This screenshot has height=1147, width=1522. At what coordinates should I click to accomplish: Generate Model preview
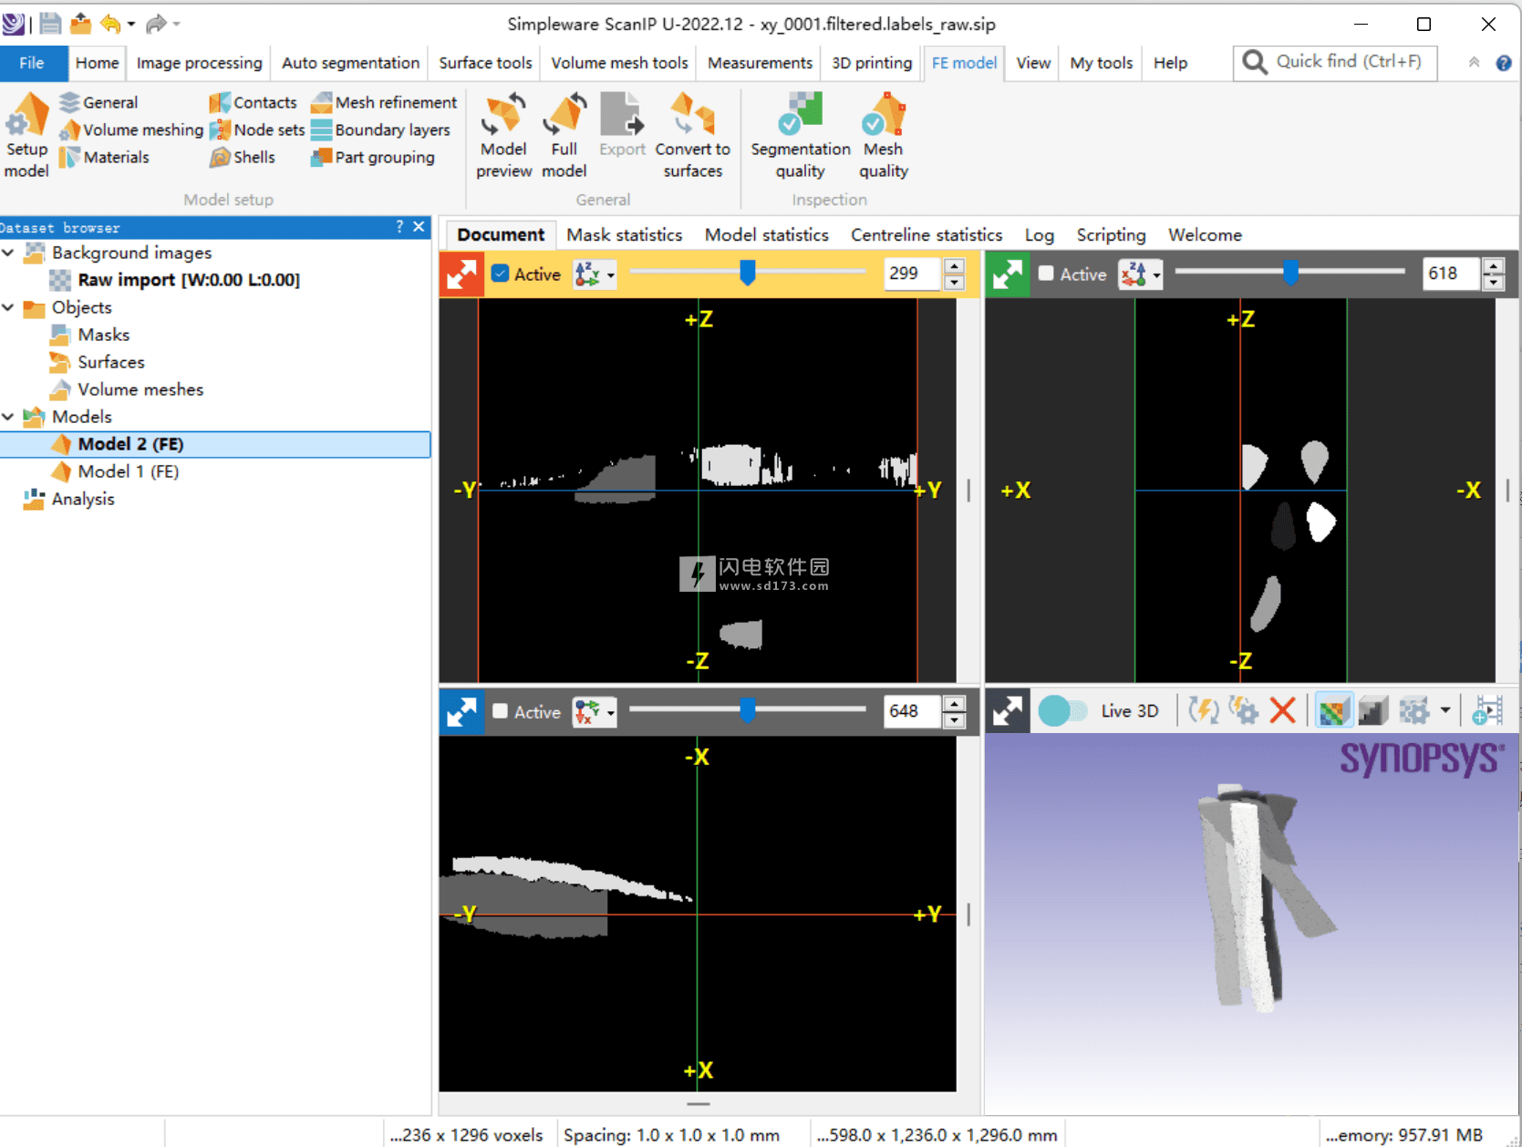coord(503,135)
